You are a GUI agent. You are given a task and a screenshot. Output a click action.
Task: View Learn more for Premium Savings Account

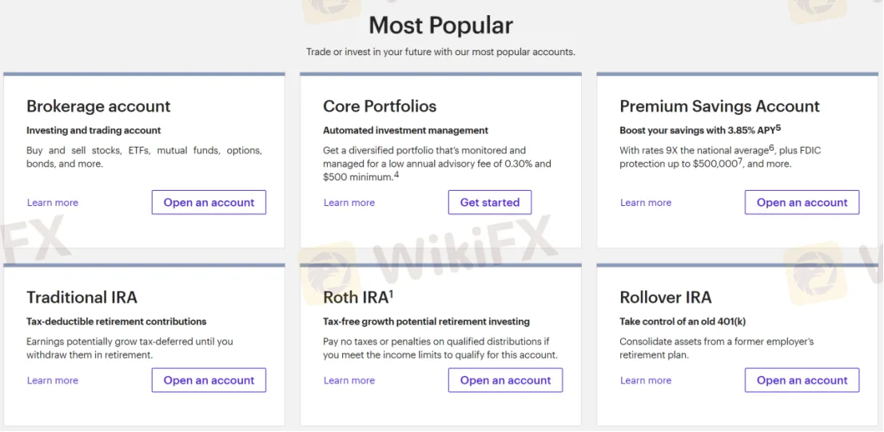click(x=646, y=203)
